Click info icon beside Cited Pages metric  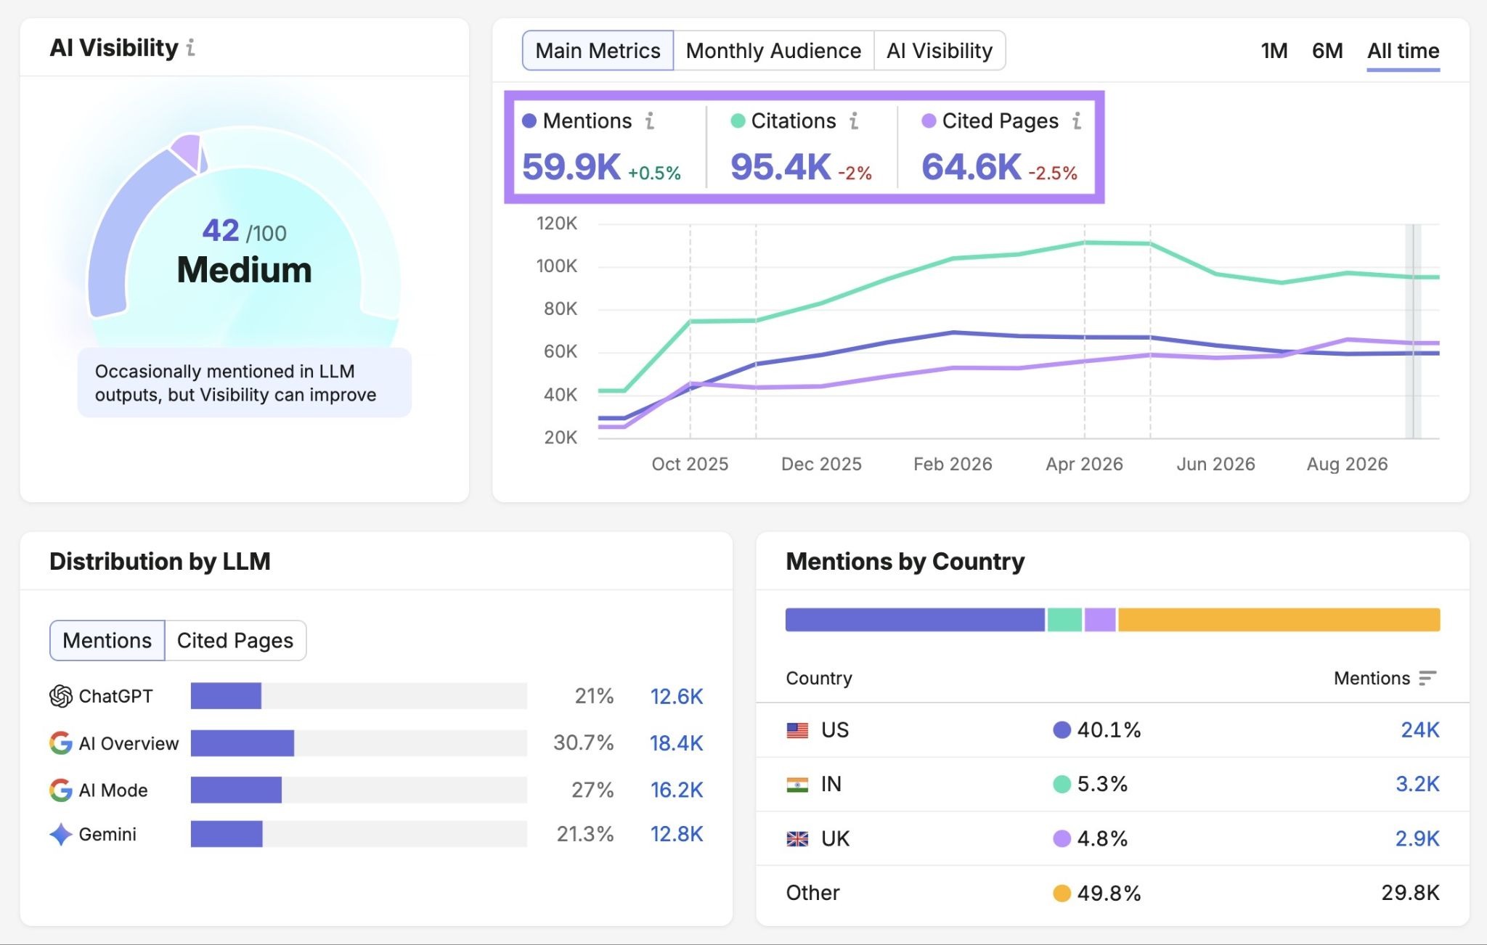click(1077, 120)
